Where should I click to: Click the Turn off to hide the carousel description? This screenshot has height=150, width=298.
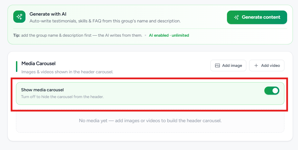tap(62, 97)
